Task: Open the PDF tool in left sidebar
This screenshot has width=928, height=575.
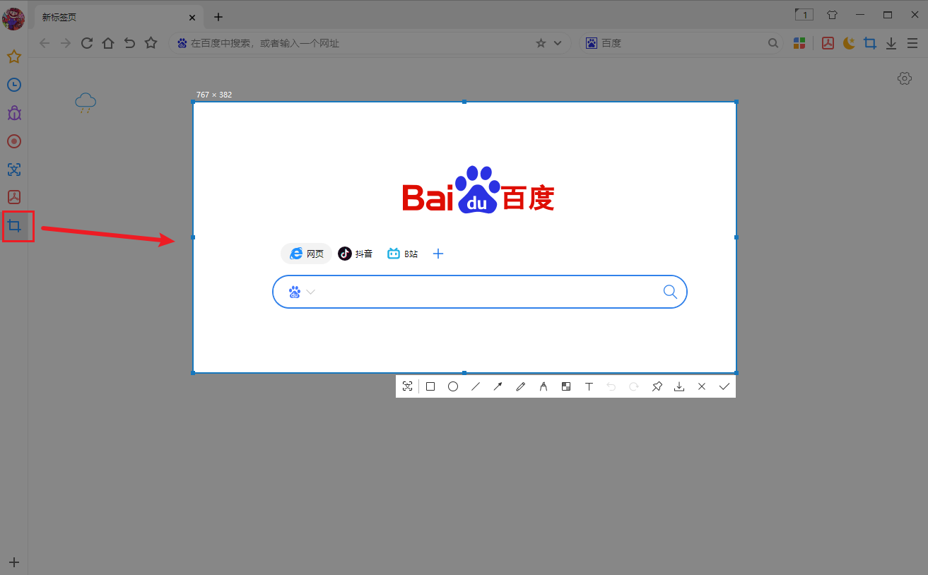Action: click(14, 198)
